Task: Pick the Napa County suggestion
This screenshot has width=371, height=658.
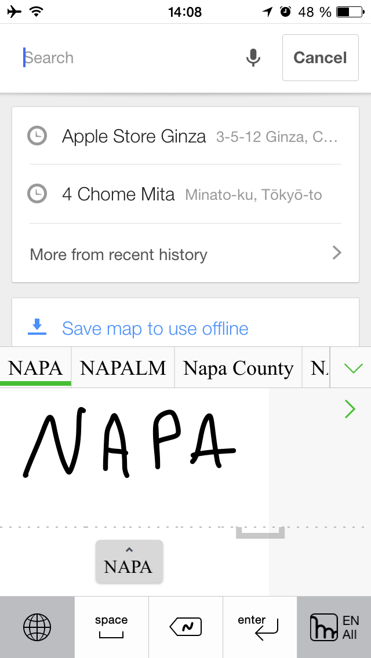Action: tap(238, 368)
